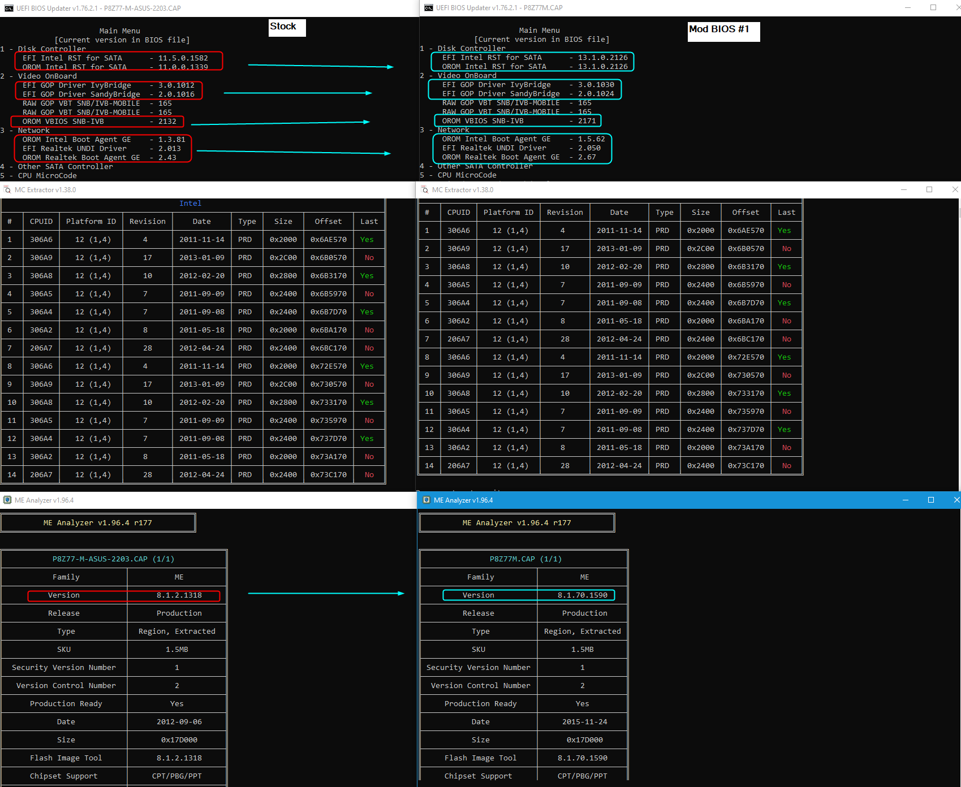Minimize the blue-titled ME Analyzer window

pos(906,500)
